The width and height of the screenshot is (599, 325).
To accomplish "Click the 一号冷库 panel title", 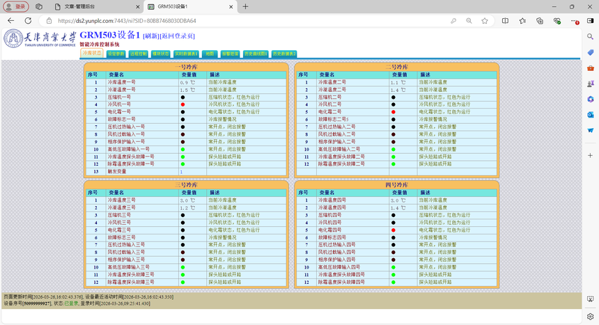I will pyautogui.click(x=186, y=67).
